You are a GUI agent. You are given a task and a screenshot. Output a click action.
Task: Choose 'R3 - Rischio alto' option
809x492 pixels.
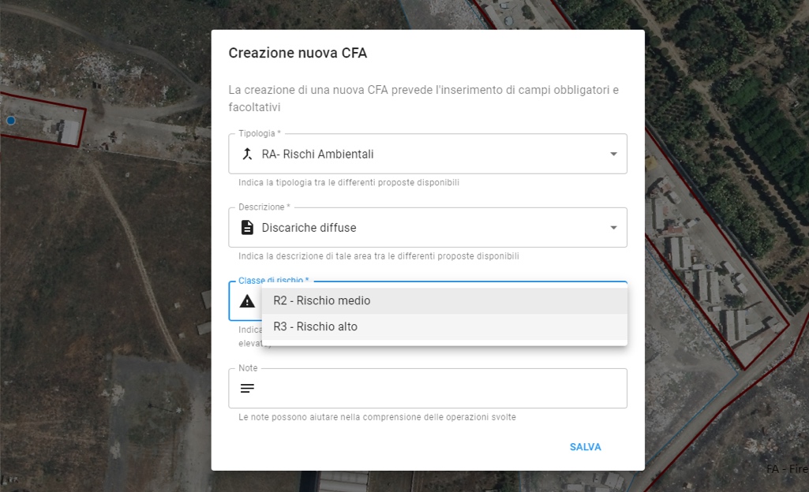tap(315, 326)
